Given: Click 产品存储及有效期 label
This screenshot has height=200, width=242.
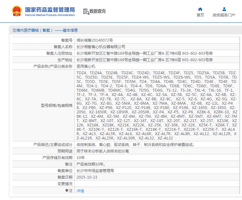Looking at the screenshot, I should pyautogui.click(x=57, y=158).
